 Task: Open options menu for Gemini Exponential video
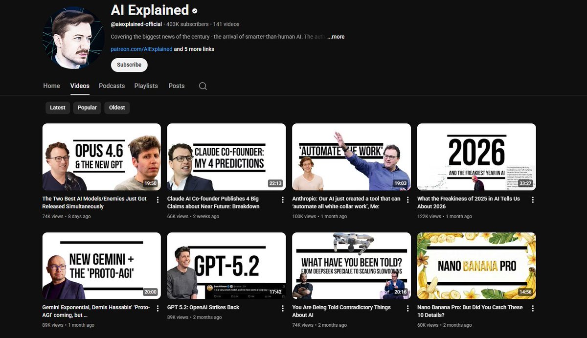pos(158,308)
